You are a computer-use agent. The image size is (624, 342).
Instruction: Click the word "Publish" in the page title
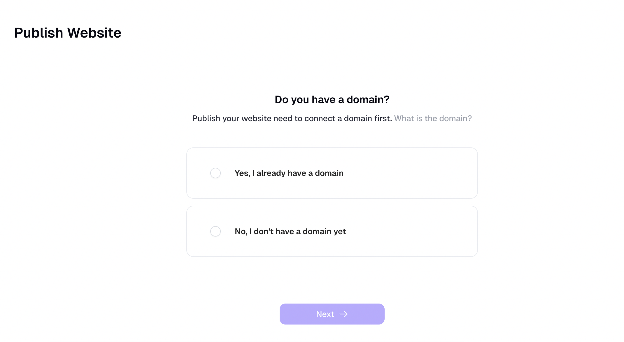[x=39, y=33]
